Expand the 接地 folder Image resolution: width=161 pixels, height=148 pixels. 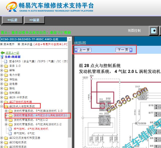click(x=1, y=88)
